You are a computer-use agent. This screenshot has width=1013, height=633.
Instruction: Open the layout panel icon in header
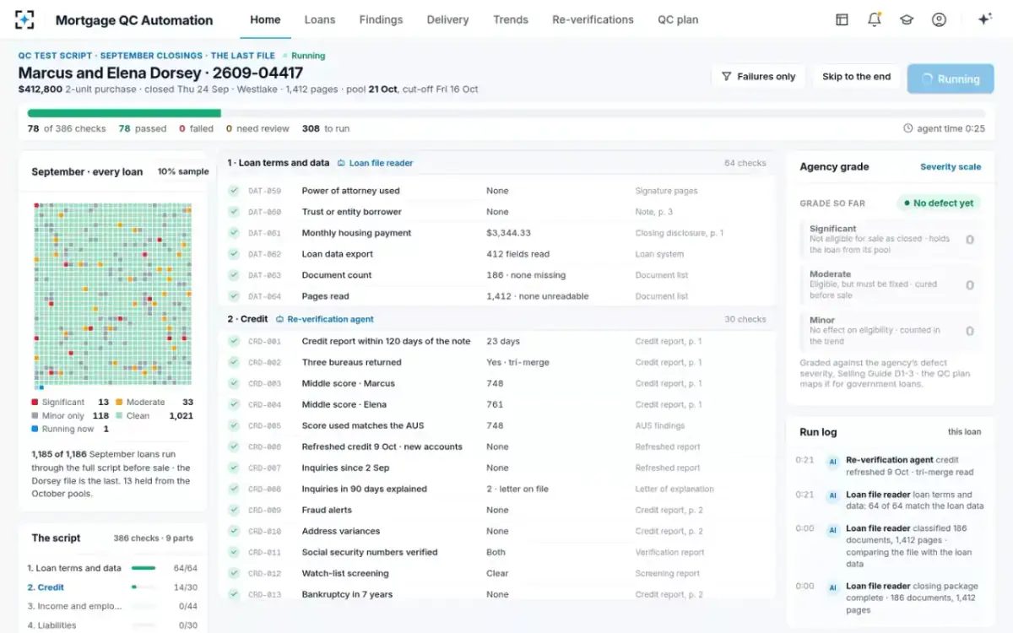pyautogui.click(x=842, y=19)
